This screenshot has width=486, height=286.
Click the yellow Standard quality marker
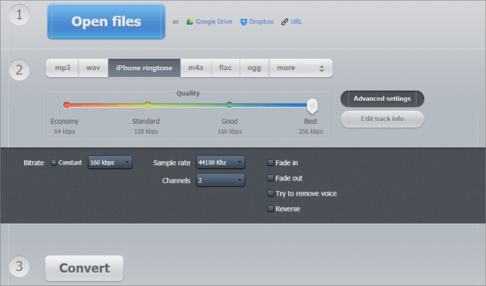click(147, 106)
